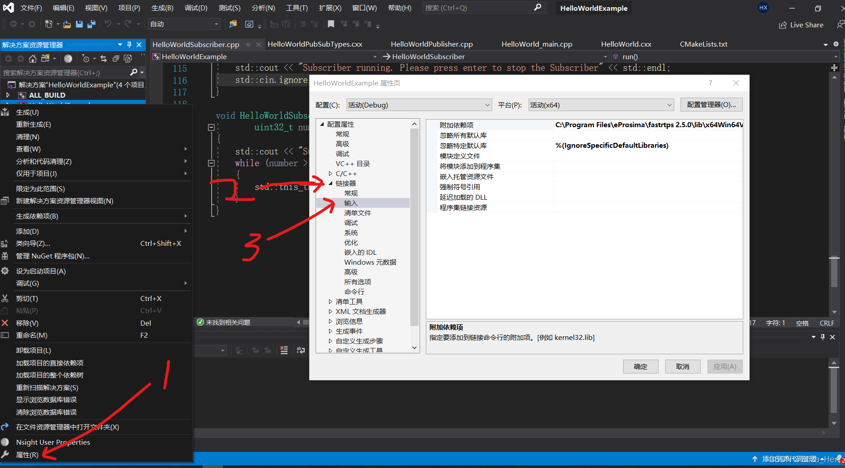Toggle the pin on Solution Explorer panel
This screenshot has width=845, height=468.
point(129,45)
